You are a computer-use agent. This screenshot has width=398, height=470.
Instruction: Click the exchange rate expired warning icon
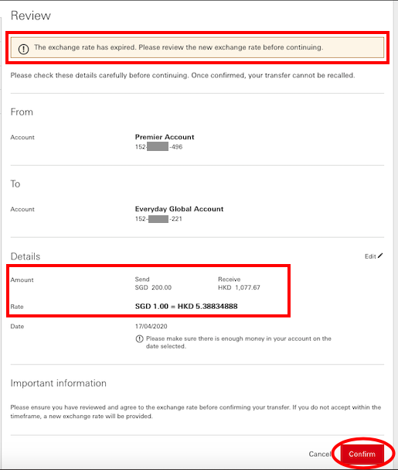tap(24, 49)
